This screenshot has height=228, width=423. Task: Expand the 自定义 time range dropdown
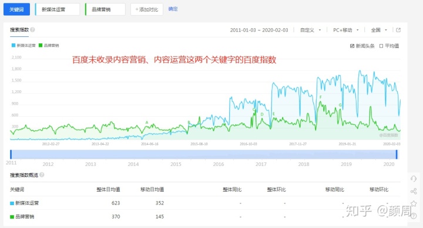pos(310,30)
